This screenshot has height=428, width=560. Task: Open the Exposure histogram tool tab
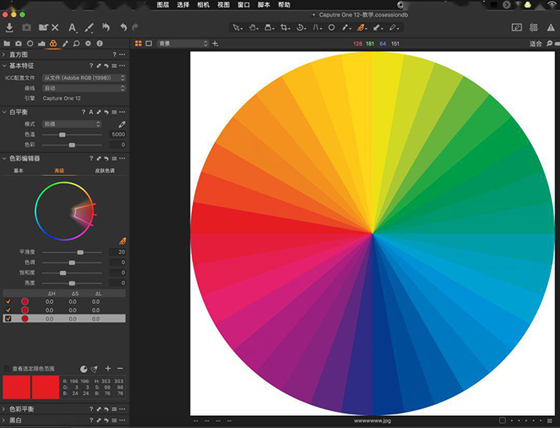coord(42,43)
